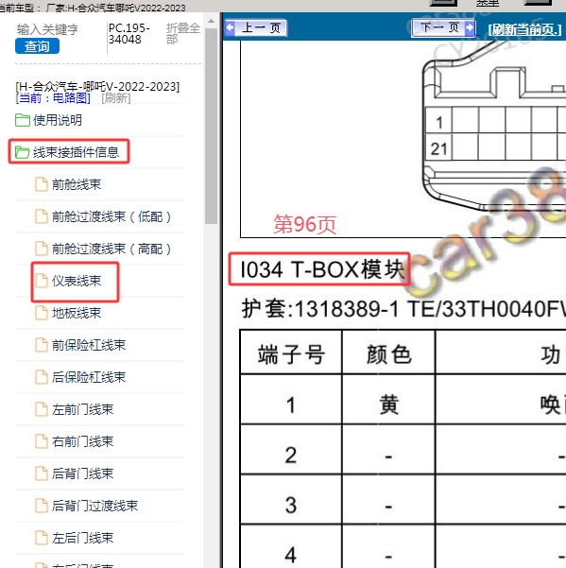Open 前舱过渡线束（高配）

[x=111, y=249]
